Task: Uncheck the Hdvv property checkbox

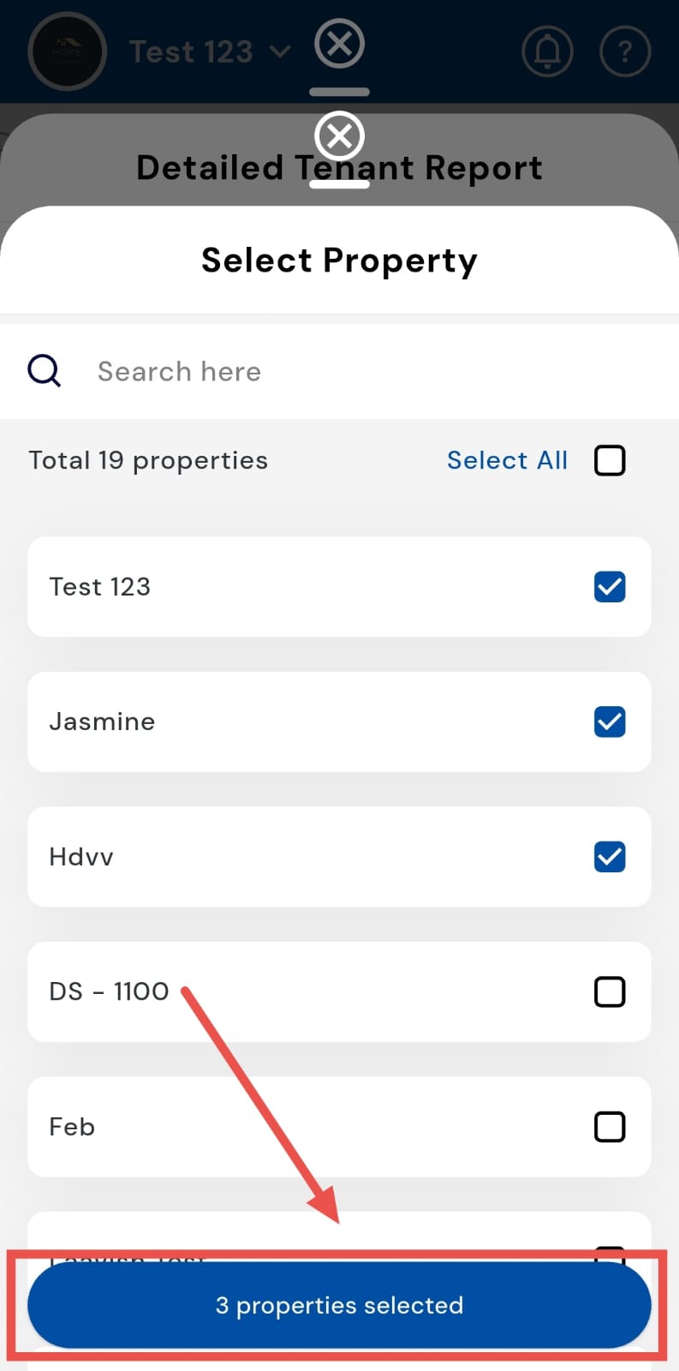Action: (x=610, y=857)
